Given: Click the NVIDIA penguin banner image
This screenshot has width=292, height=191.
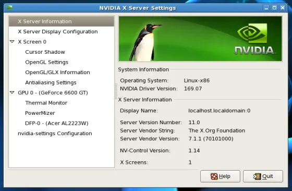Looking at the screenshot, I should click(x=200, y=39).
